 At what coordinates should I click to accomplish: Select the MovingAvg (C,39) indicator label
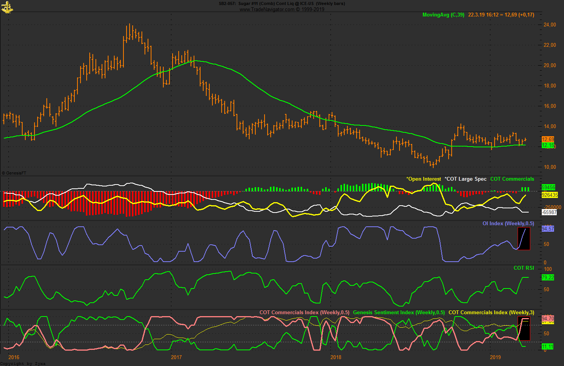pos(443,15)
